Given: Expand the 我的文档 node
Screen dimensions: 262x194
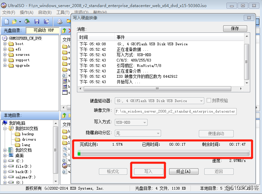Looking at the screenshot, I should (5, 150).
